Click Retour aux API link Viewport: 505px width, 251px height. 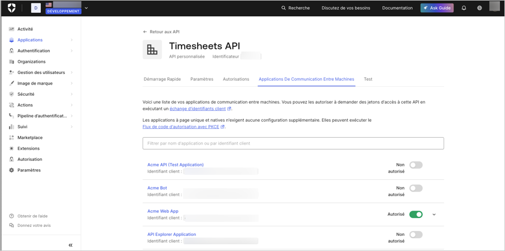(x=161, y=32)
